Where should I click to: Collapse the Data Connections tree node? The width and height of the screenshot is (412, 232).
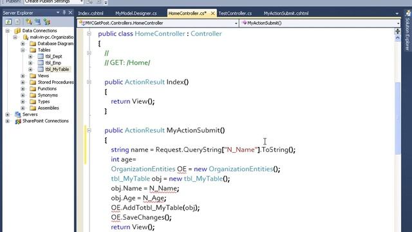[8, 31]
